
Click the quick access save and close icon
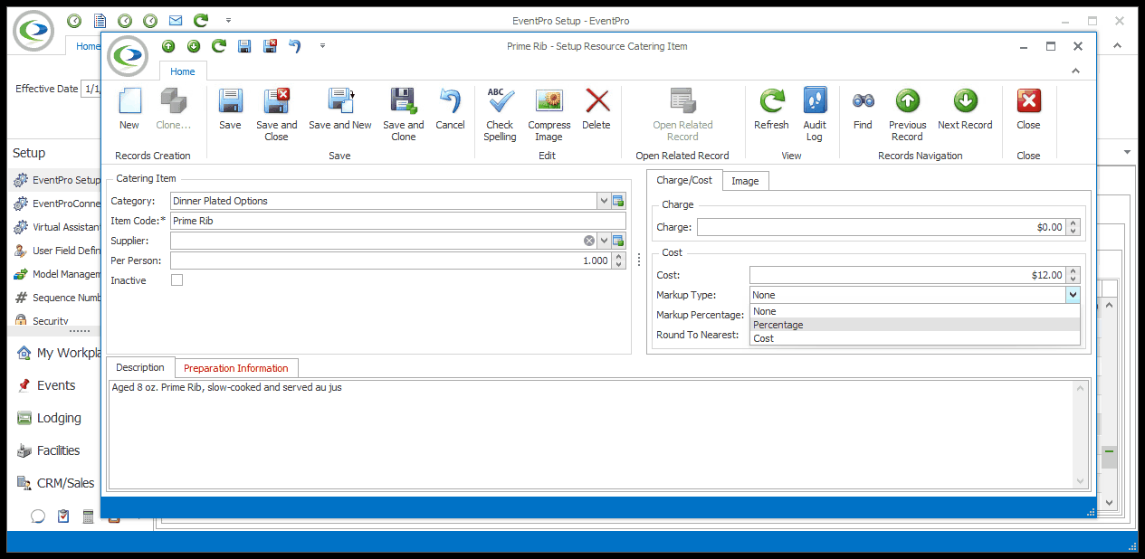tap(270, 46)
